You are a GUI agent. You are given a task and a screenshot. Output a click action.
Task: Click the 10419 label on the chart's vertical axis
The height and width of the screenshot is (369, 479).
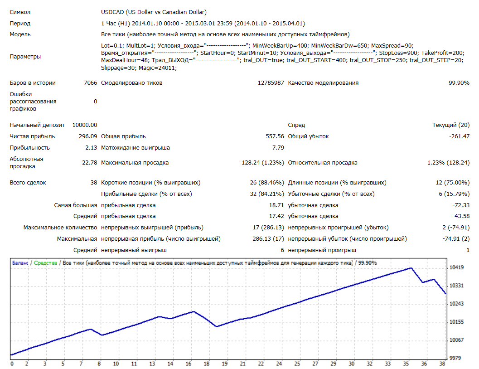(x=456, y=267)
